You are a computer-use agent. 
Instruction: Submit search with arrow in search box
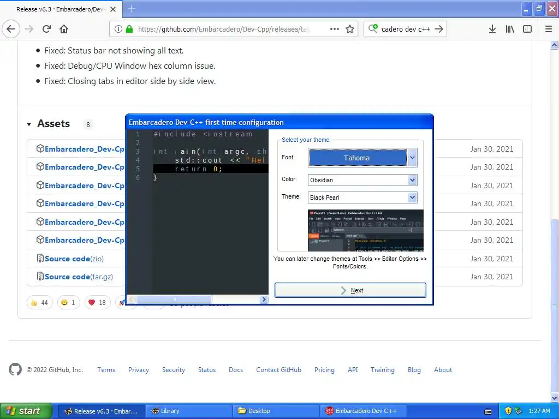pos(439,29)
